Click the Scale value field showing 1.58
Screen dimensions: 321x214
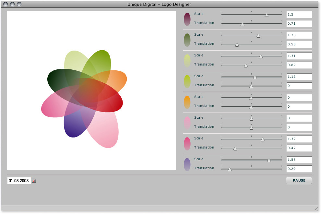point(299,160)
